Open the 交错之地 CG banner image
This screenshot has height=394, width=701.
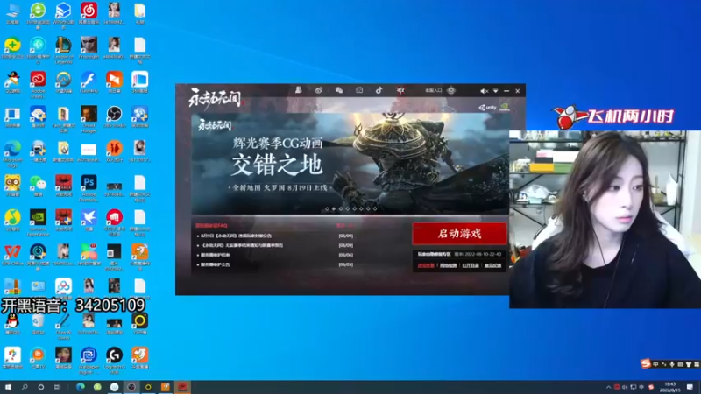[350, 164]
